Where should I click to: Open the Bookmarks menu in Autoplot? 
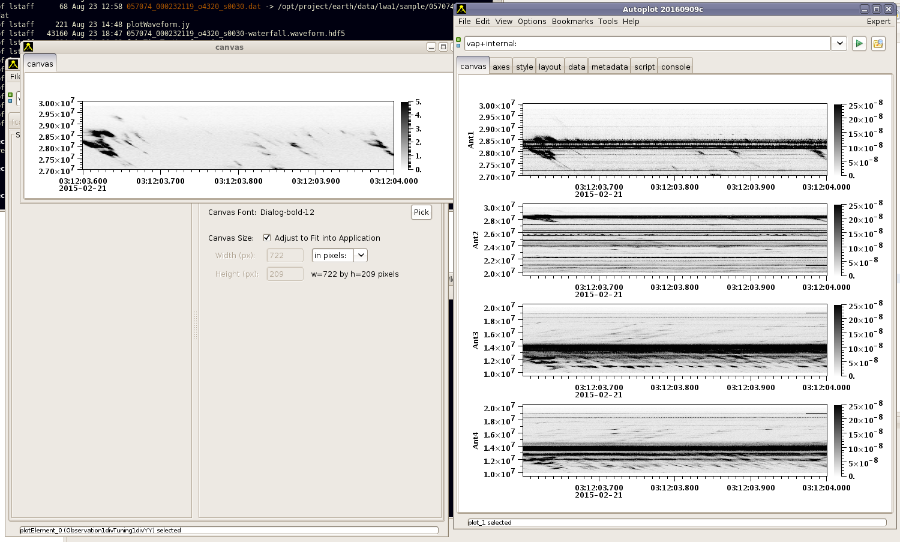(x=572, y=21)
